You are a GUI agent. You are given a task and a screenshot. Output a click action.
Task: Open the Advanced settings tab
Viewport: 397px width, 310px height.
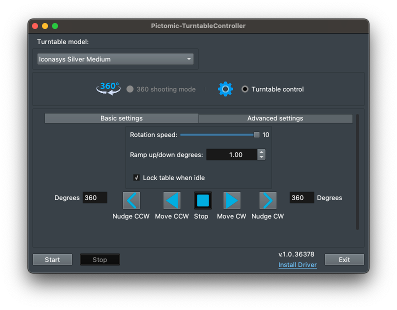275,118
